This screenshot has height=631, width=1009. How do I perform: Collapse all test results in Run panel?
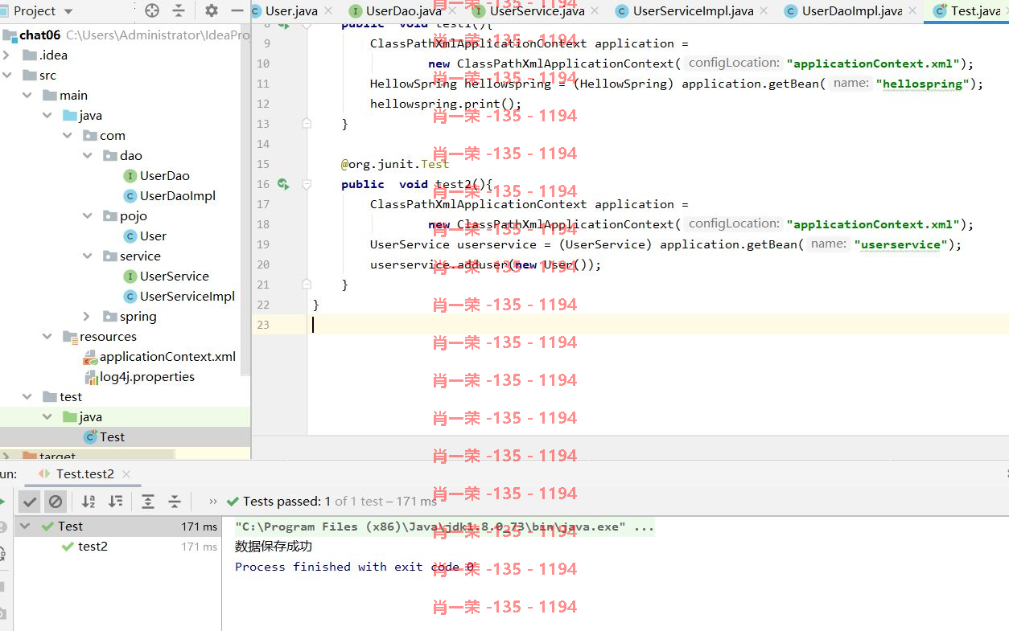tap(175, 501)
